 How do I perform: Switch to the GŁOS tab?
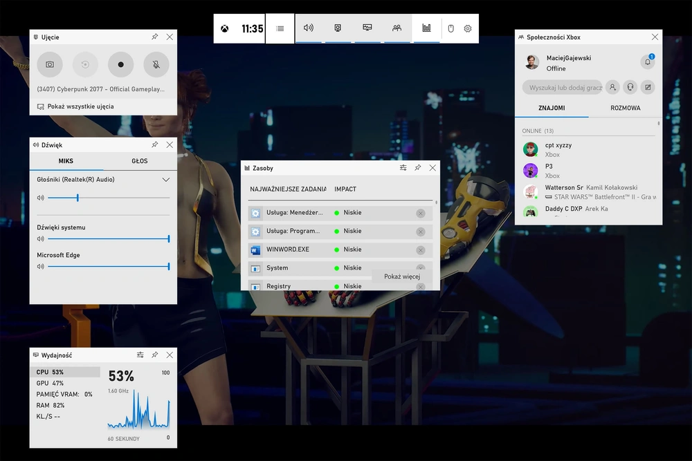[140, 161]
